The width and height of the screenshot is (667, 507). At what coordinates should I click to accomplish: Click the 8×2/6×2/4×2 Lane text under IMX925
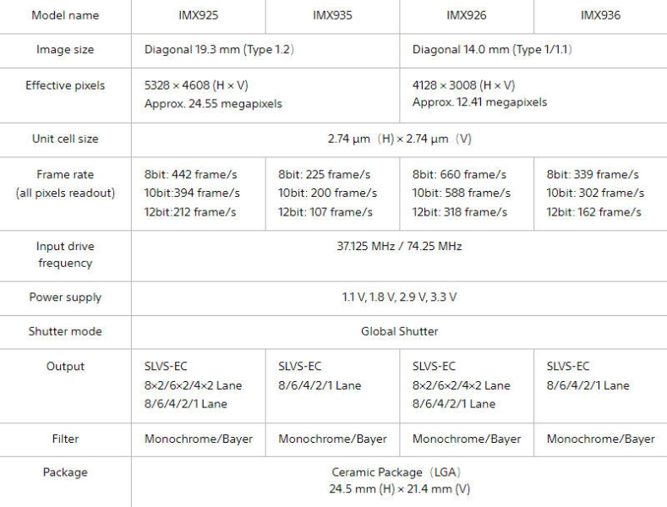193,384
